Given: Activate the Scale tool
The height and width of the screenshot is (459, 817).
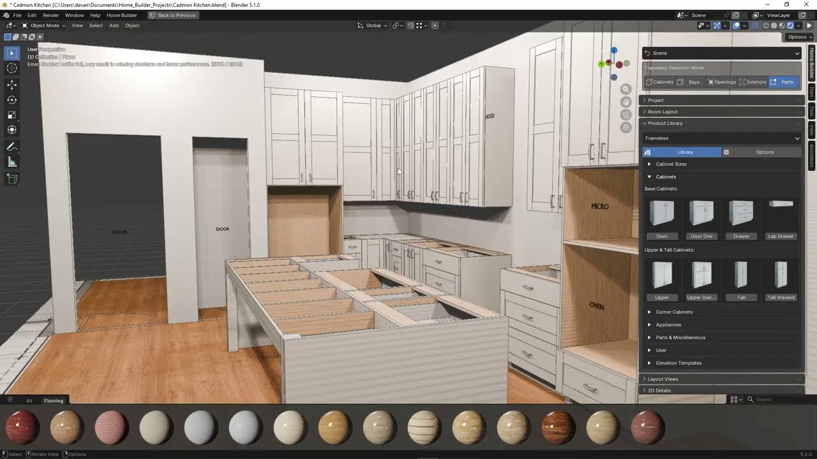Looking at the screenshot, I should point(11,115).
